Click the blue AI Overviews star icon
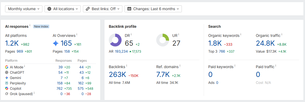The width and height of the screenshot is (305, 102). click(56, 44)
